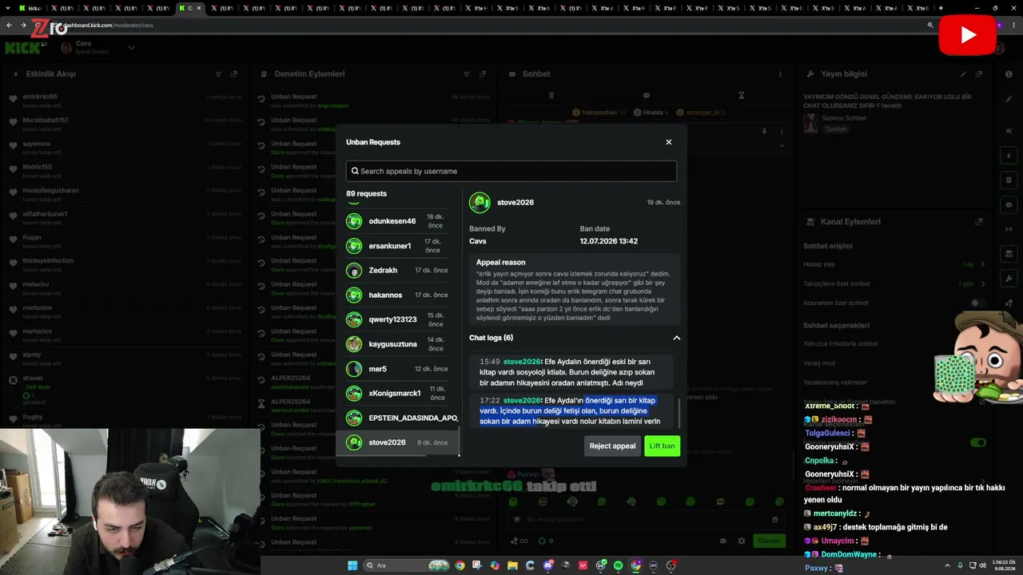The image size is (1023, 575).
Task: Click the lightning bolt sidebar icon
Action: pyautogui.click(x=1009, y=155)
